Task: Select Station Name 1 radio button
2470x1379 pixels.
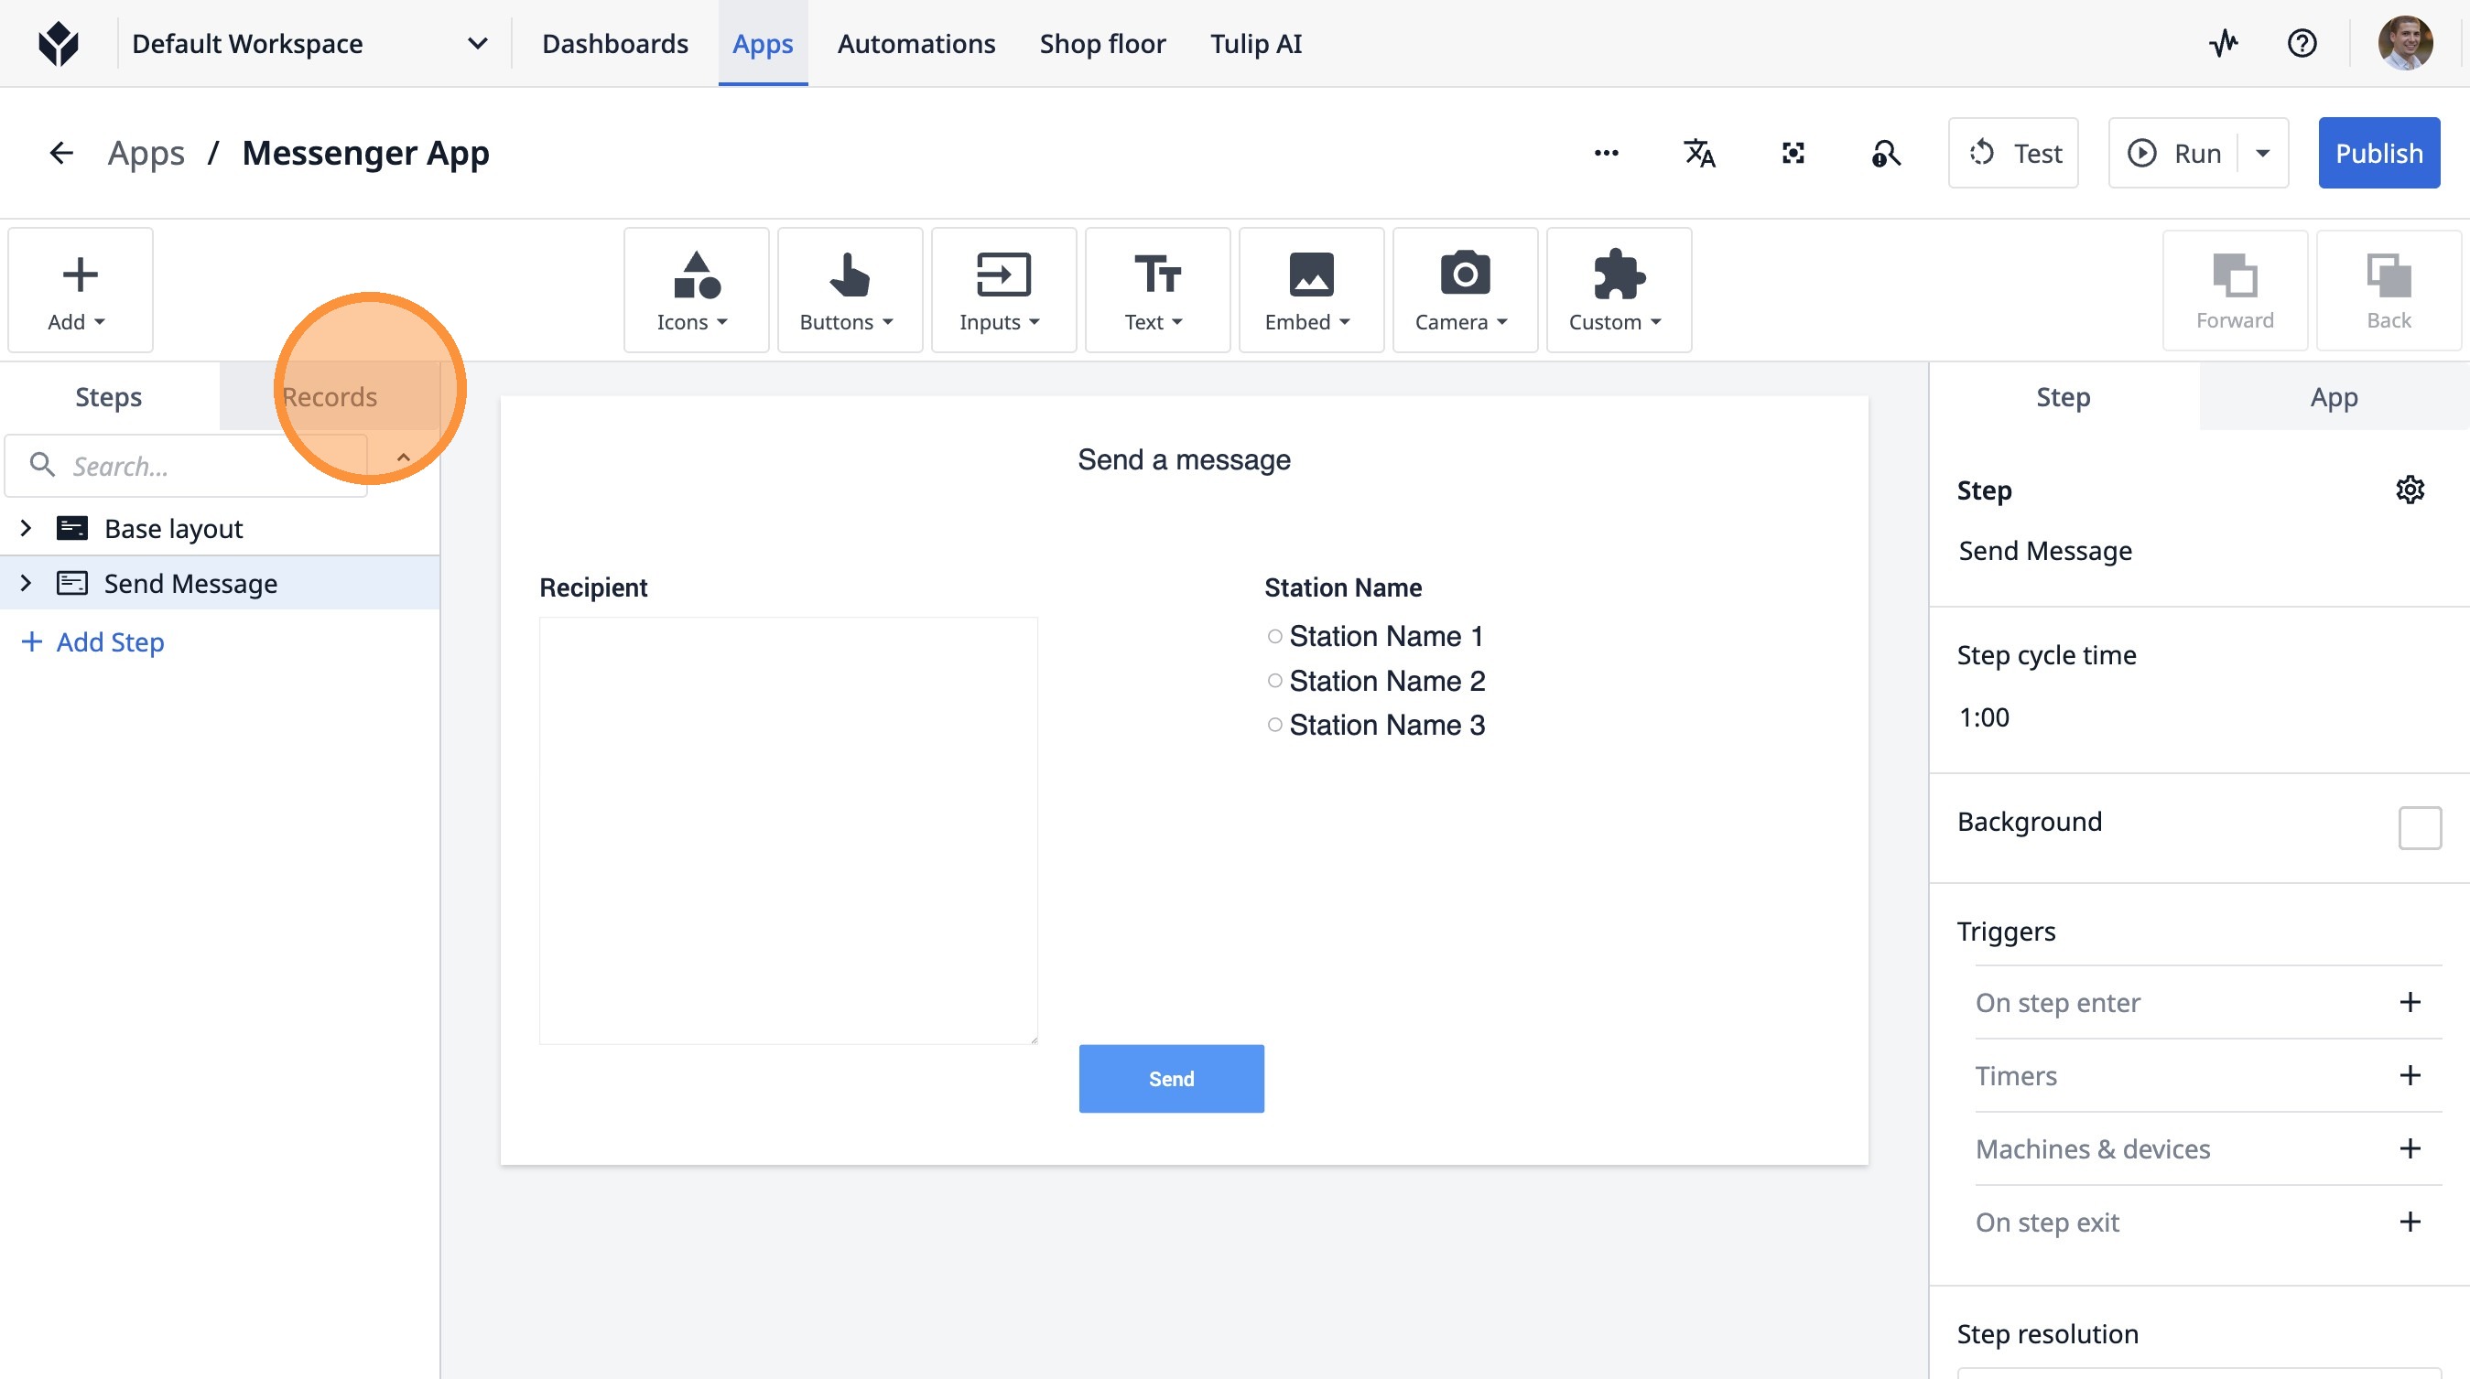Action: pos(1274,636)
